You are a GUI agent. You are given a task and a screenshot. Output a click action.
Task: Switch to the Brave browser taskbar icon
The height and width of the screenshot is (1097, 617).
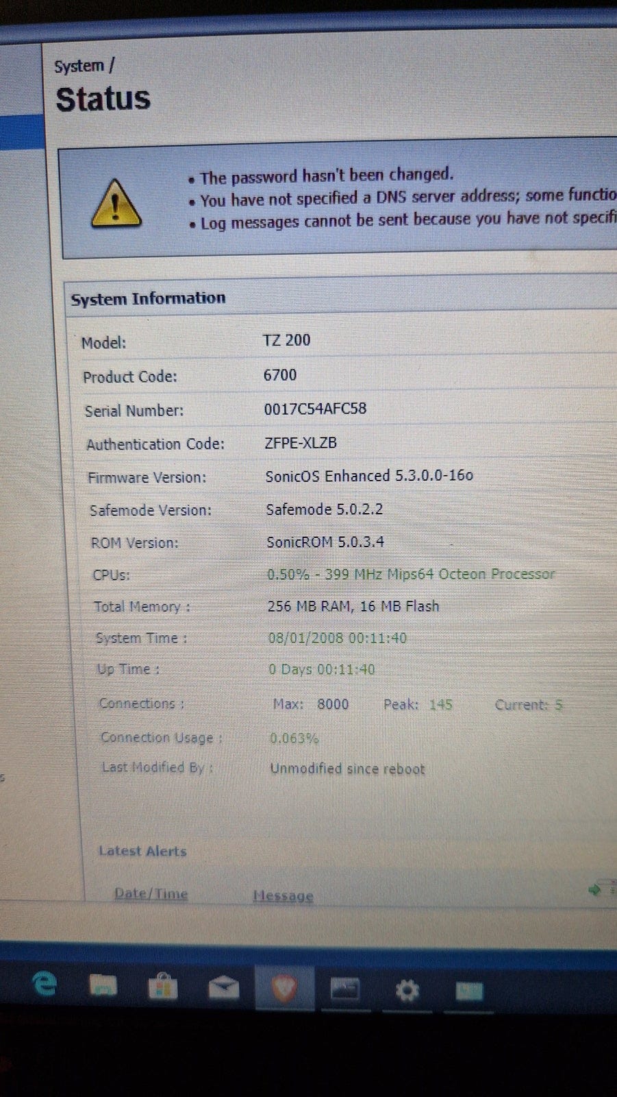[x=284, y=989]
